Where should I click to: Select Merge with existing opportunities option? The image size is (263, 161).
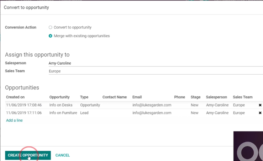tap(50, 36)
